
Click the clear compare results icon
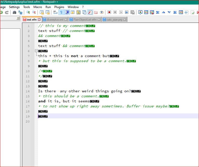click(x=152, y=12)
